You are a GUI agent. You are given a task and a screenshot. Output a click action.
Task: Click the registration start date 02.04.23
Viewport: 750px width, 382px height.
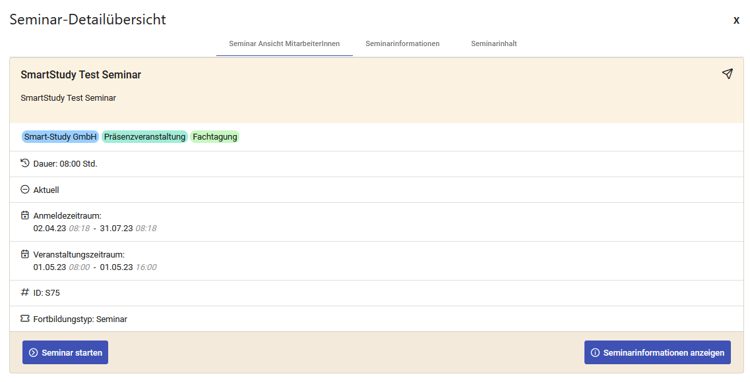pos(49,229)
